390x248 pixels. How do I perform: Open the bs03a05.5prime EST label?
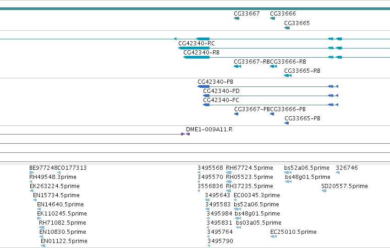(x=258, y=223)
